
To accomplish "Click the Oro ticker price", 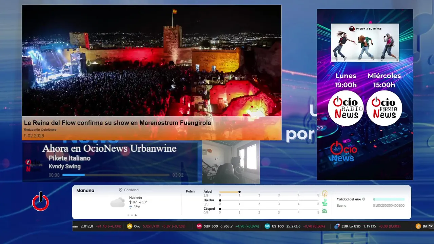I will click(151, 226).
